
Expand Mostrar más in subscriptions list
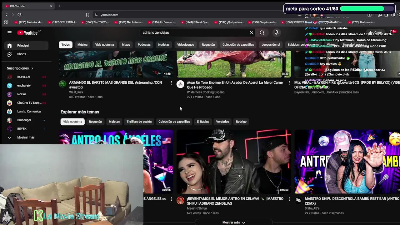point(27,137)
